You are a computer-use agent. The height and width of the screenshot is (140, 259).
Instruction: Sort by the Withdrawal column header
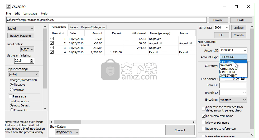click(x=136, y=33)
